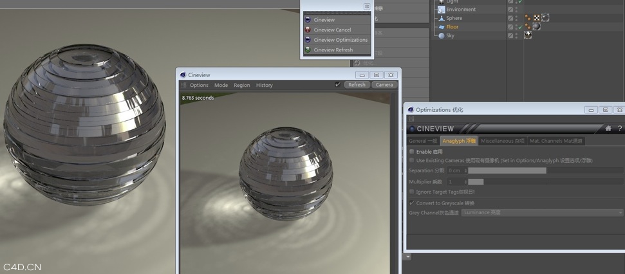
Task: Click the Refresh button in Cineview
Action: click(x=357, y=85)
